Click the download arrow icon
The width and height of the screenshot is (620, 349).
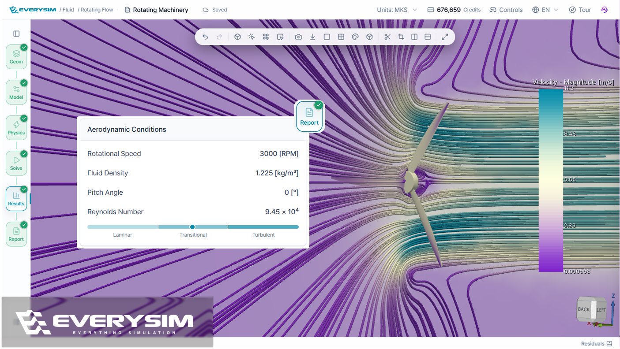point(312,37)
